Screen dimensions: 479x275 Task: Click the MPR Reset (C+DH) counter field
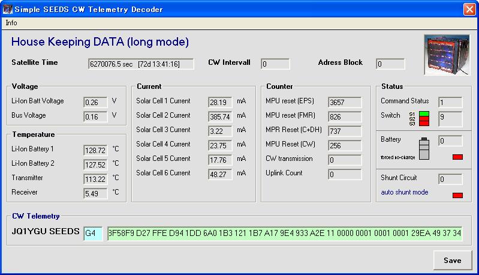tap(345, 131)
